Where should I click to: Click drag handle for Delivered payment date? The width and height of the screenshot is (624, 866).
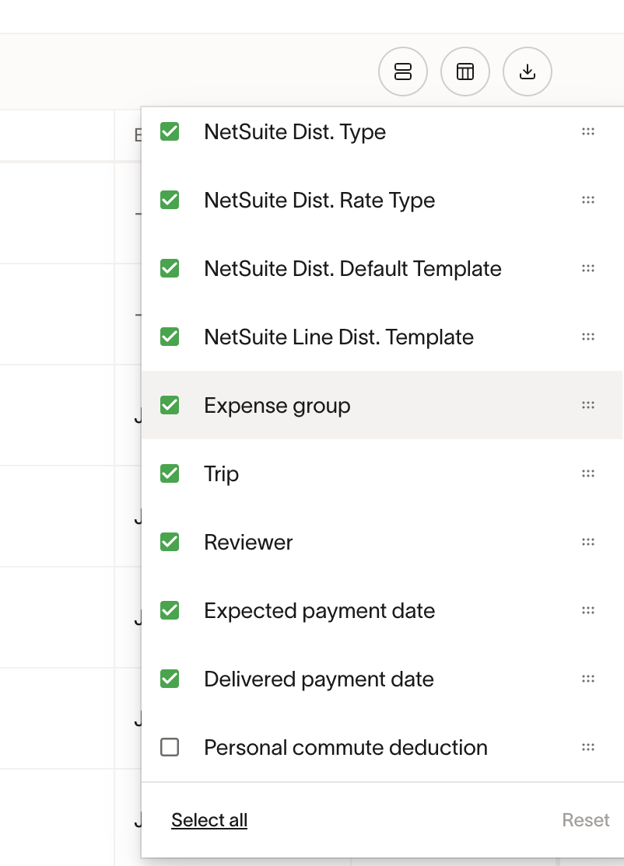[588, 679]
